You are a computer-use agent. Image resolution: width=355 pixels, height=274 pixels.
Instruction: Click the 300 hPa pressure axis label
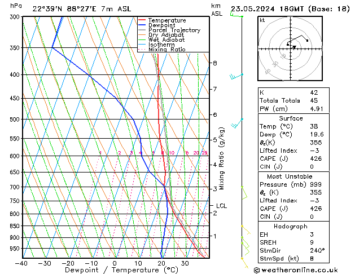(16, 17)
